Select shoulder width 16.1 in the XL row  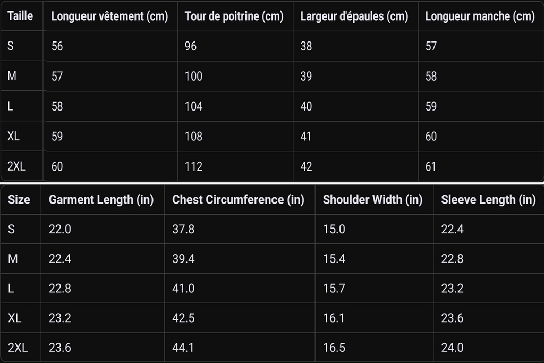334,318
